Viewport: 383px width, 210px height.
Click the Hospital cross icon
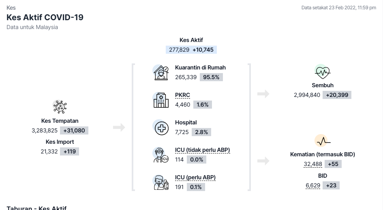tap(161, 128)
